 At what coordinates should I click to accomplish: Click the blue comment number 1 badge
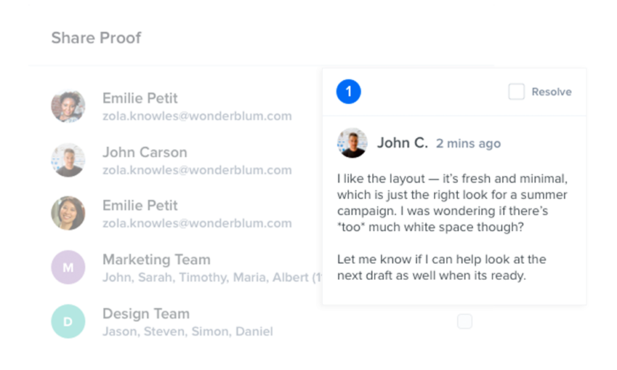click(x=348, y=91)
